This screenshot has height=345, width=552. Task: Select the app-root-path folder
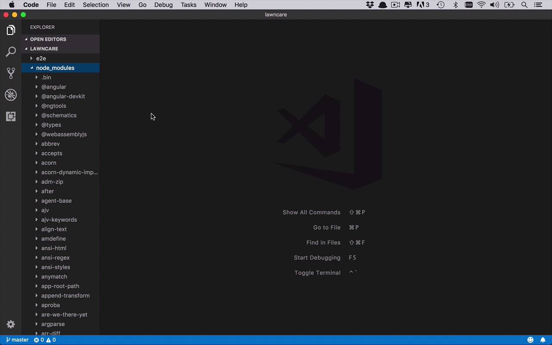[x=60, y=286]
